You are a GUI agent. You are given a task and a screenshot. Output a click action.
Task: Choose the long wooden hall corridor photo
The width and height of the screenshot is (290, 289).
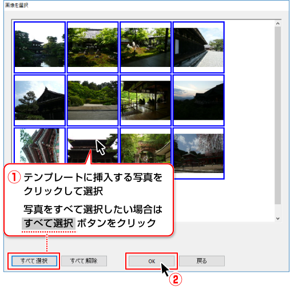pyautogui.click(x=198, y=47)
